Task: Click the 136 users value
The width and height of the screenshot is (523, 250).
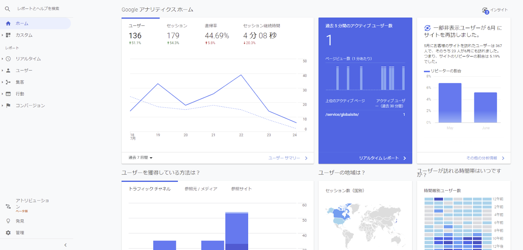Action: tap(135, 36)
